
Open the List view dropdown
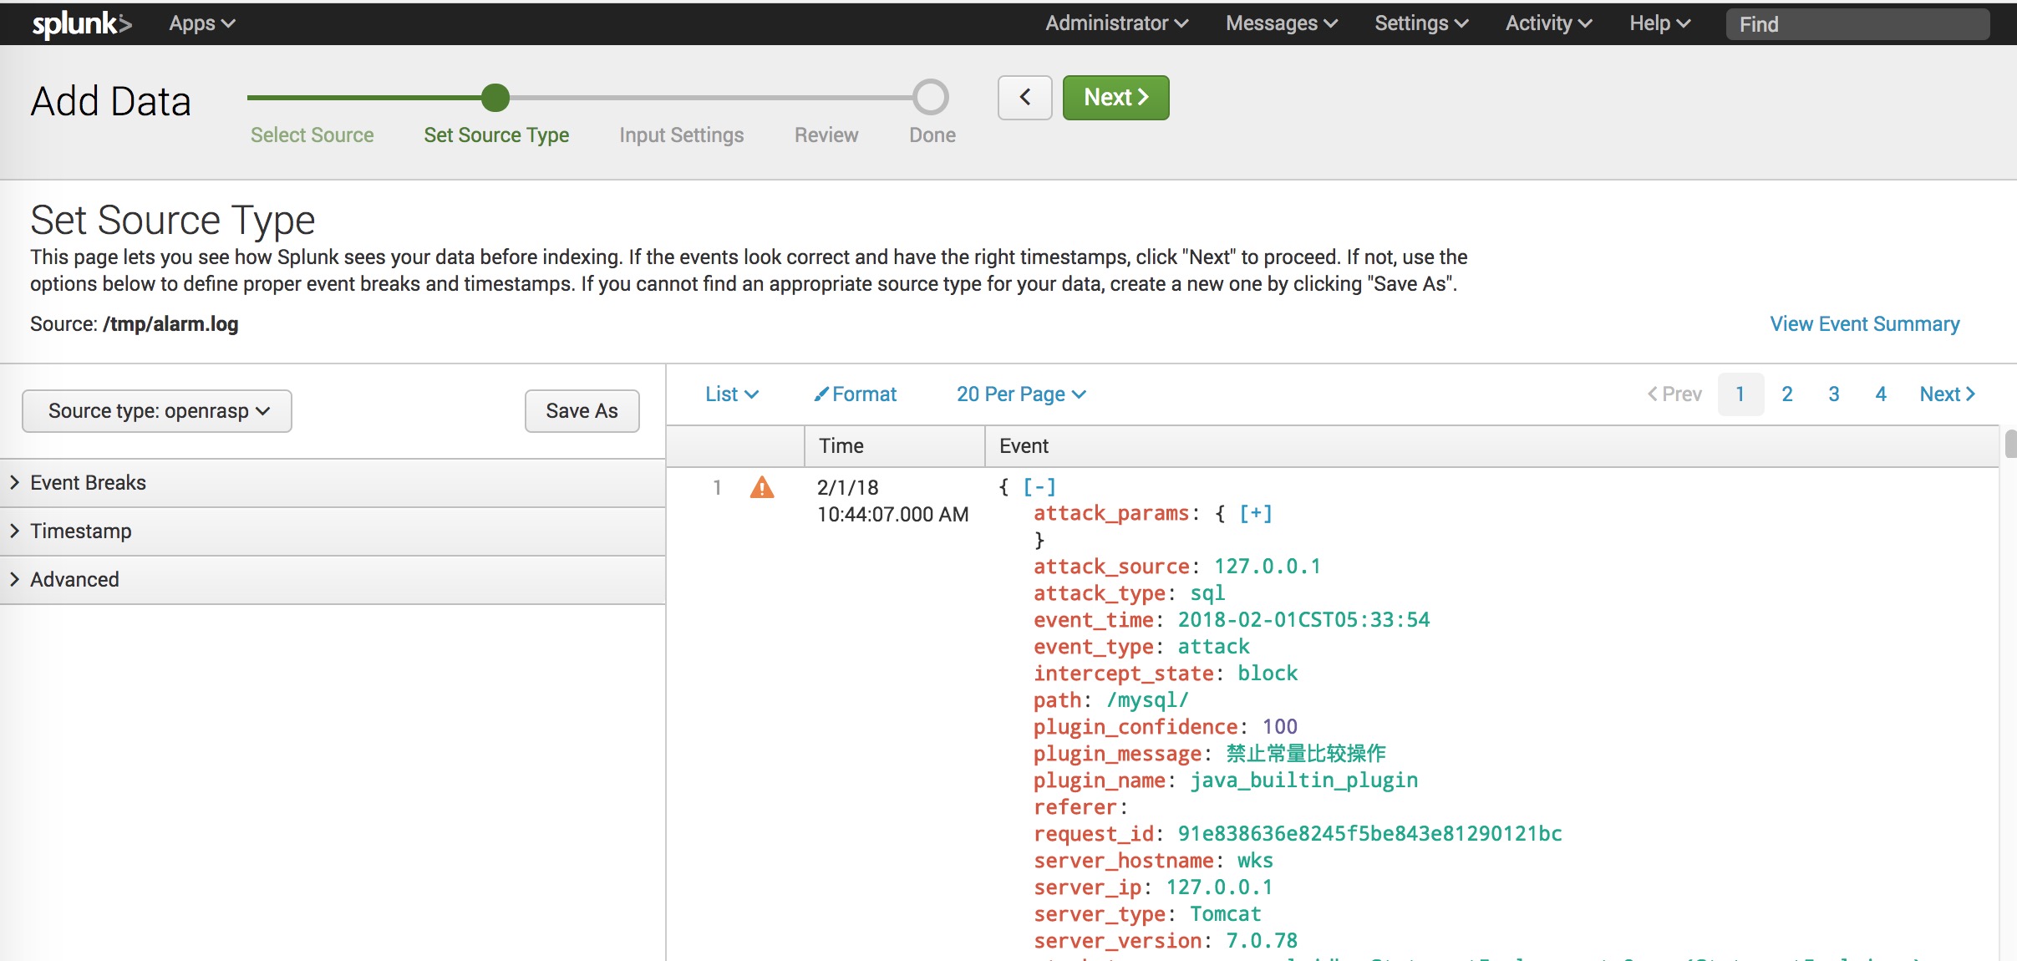(x=731, y=394)
